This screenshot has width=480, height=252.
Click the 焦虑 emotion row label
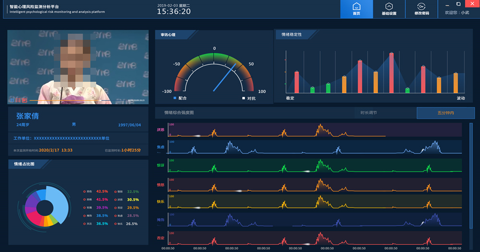tap(160, 147)
